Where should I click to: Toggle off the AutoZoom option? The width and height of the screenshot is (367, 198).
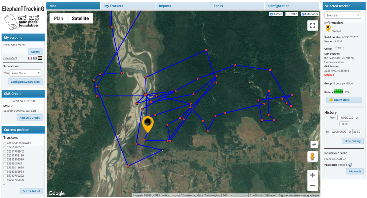(303, 14)
